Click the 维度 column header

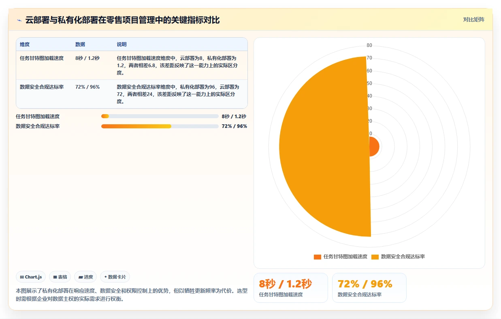25,45
